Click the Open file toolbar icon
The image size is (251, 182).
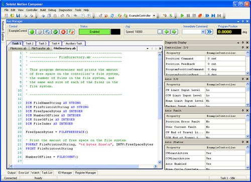coord(12,15)
